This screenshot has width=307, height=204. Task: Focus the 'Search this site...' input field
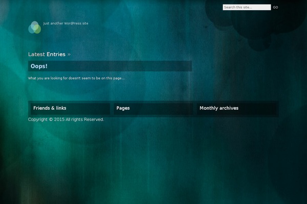[247, 7]
